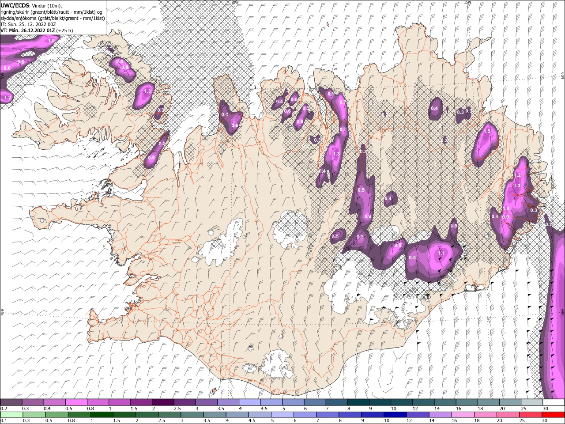565x424 pixels.
Task: Click the 'VT: Mán. 26.12.2022 01Z' valid time
Action: pos(27,30)
